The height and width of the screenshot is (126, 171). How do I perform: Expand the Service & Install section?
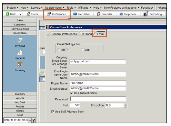point(20,29)
